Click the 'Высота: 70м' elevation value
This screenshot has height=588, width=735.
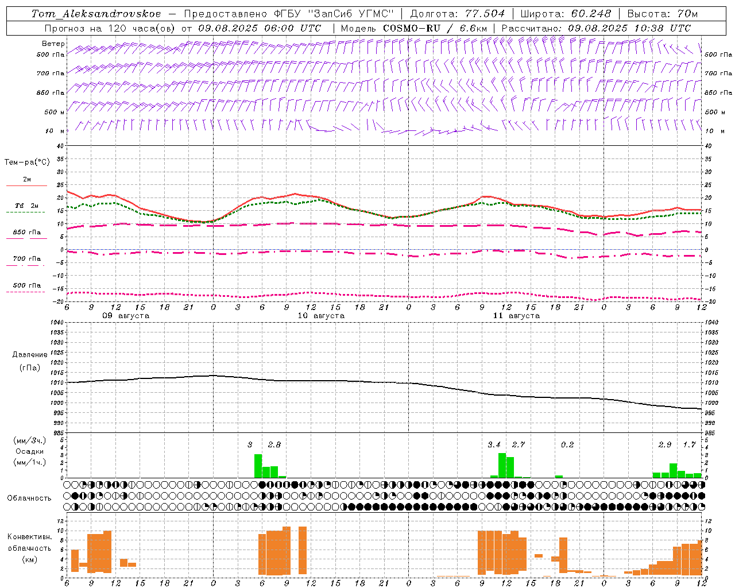click(663, 14)
